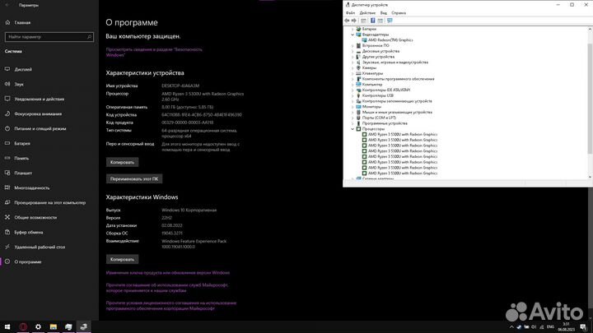Open Battery settings in the sidebar
The height and width of the screenshot is (333, 593).
click(x=22, y=143)
